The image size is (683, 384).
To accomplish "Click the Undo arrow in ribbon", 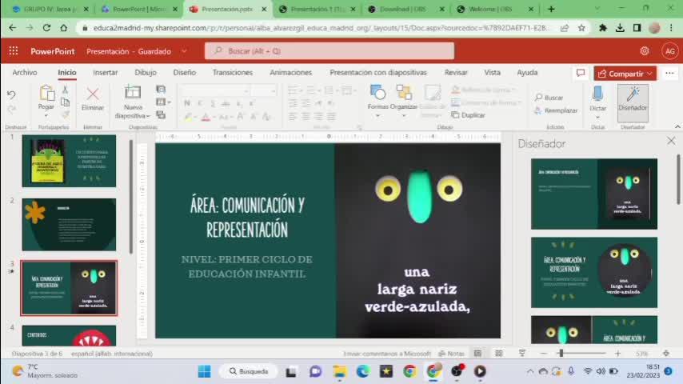I will [11, 94].
